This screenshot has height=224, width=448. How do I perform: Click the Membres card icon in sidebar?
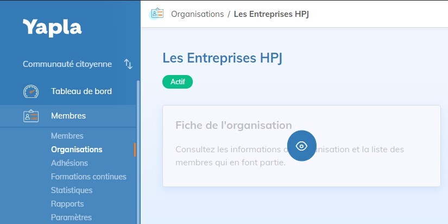(31, 116)
